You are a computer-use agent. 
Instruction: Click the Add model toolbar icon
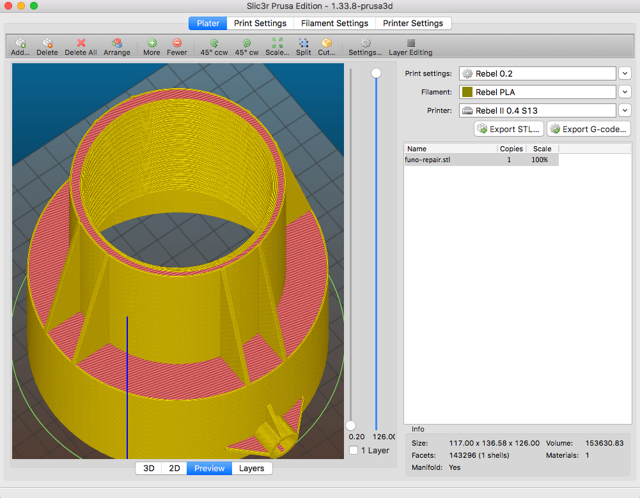(x=20, y=43)
